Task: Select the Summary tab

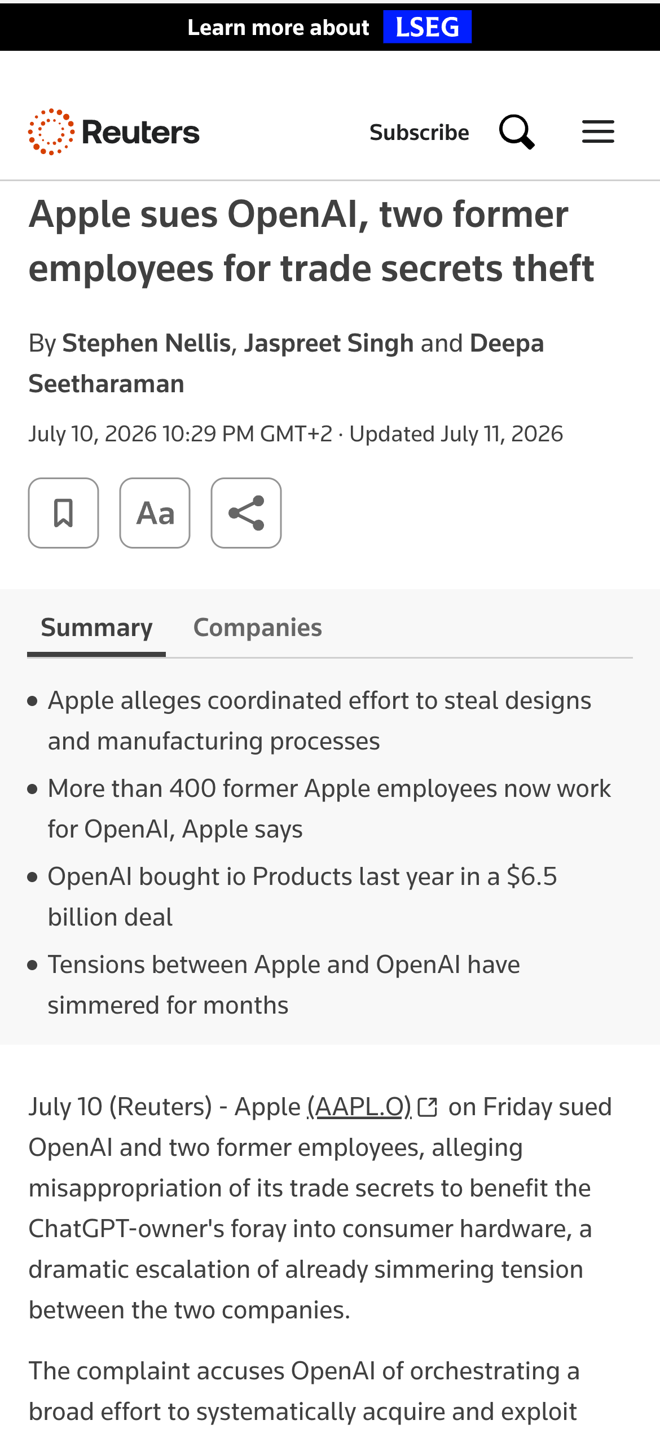Action: 96,628
